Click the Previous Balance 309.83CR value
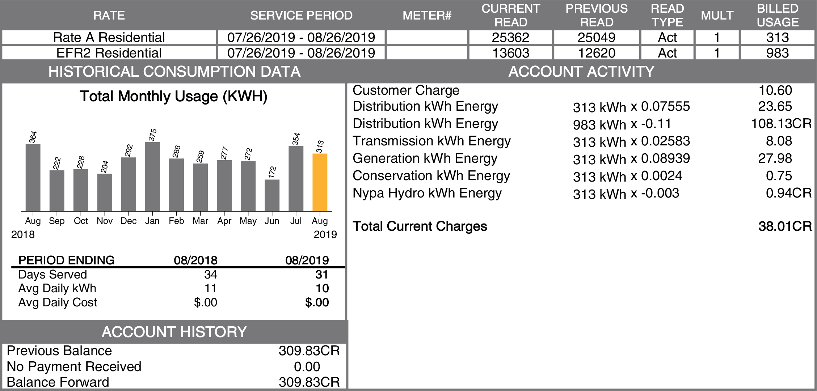Viewport: 817px width, 391px height. [309, 351]
